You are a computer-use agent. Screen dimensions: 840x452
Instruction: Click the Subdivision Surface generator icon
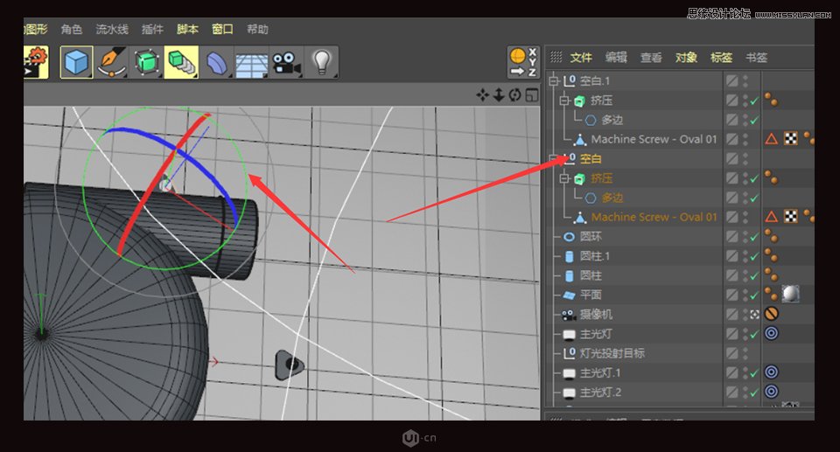coord(146,62)
